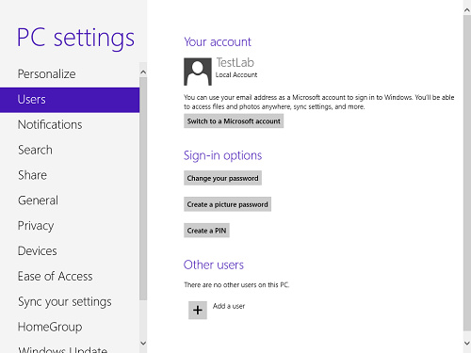Select Sync your settings category
Viewport: 471px width, 353px height.
point(70,302)
